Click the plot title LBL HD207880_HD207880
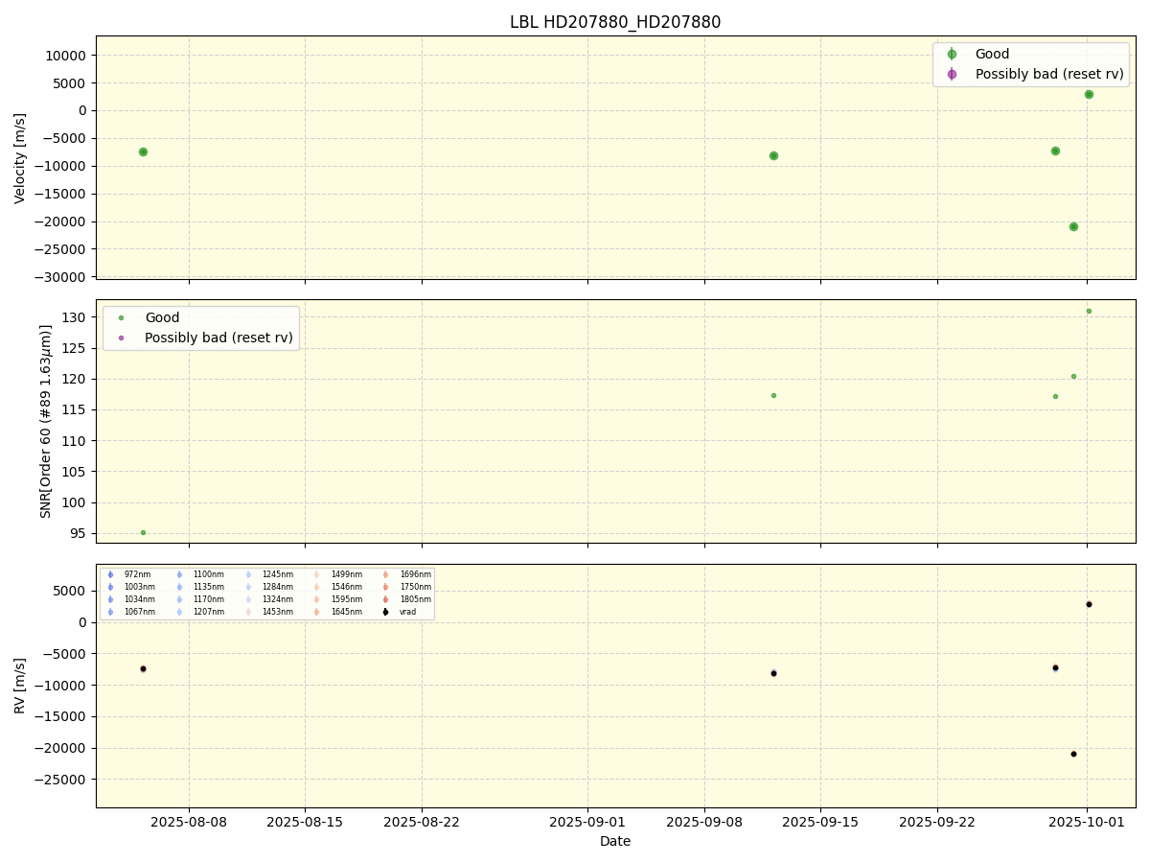1150x863 pixels. [x=615, y=22]
